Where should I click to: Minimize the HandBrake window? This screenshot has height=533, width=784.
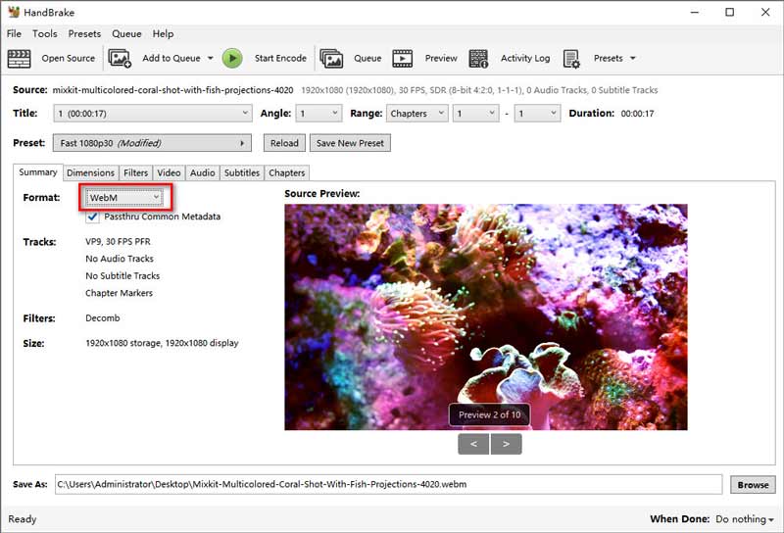(x=695, y=12)
